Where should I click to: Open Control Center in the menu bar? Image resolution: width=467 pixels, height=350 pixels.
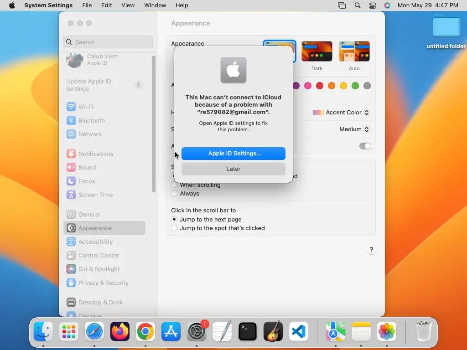[372, 5]
